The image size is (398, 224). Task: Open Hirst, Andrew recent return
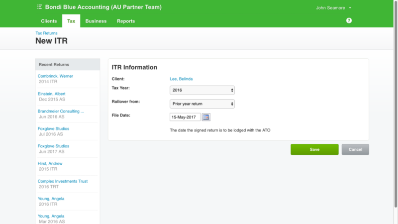click(x=50, y=163)
